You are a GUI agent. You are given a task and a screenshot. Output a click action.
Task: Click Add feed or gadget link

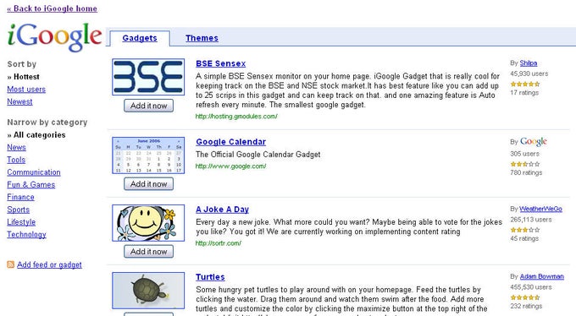pyautogui.click(x=49, y=264)
